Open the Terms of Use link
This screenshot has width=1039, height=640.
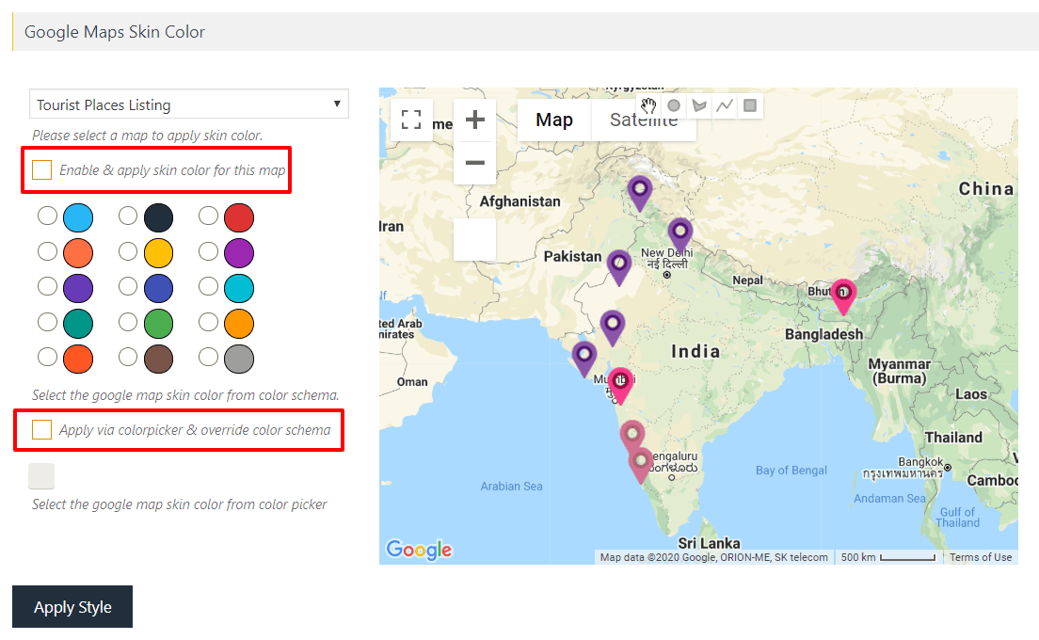pyautogui.click(x=981, y=557)
